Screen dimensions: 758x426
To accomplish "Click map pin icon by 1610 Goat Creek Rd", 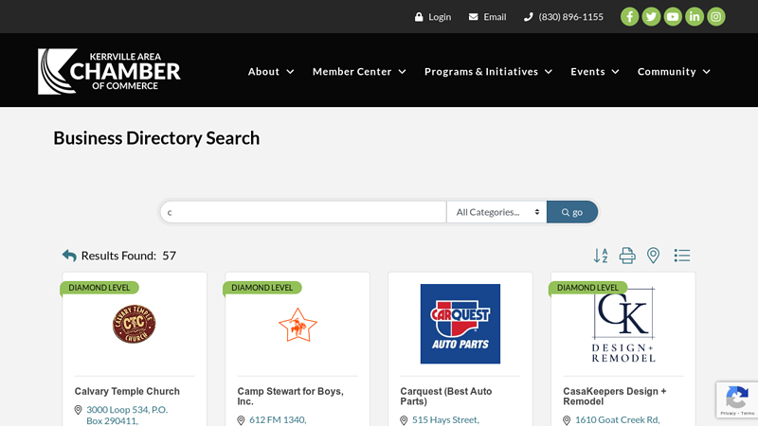I will tap(567, 420).
